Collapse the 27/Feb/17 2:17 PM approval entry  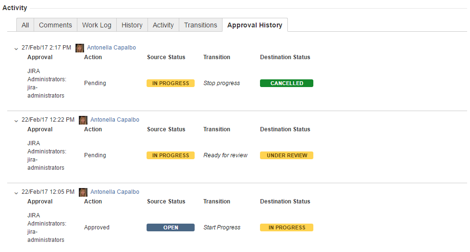pyautogui.click(x=16, y=48)
